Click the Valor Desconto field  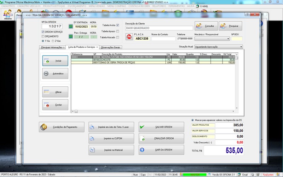coord(229,142)
